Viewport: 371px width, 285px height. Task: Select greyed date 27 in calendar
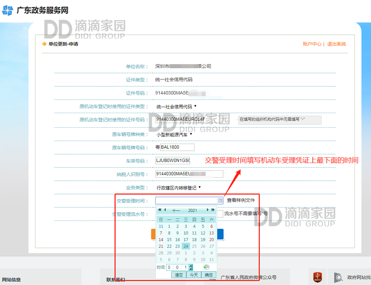pos(211,246)
